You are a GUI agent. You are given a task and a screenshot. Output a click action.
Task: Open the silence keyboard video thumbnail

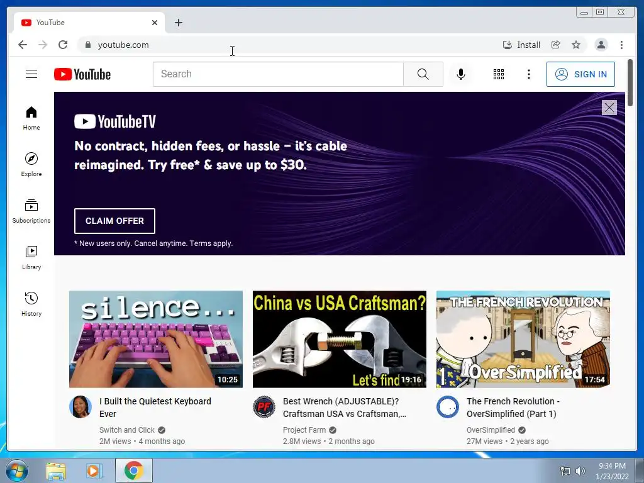click(156, 339)
